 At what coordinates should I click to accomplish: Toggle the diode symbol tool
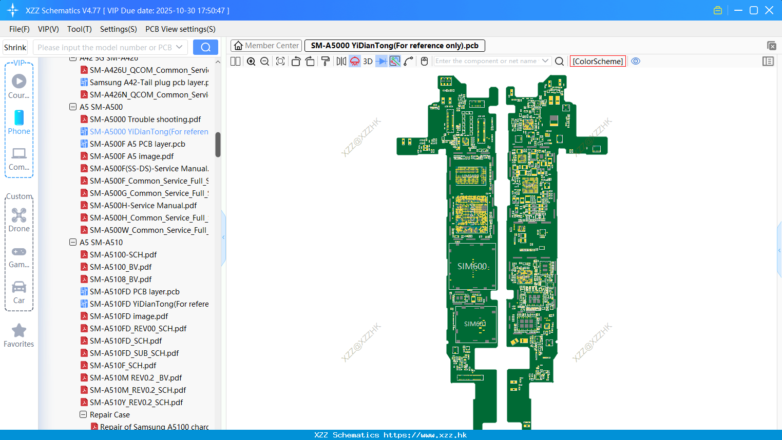[382, 62]
